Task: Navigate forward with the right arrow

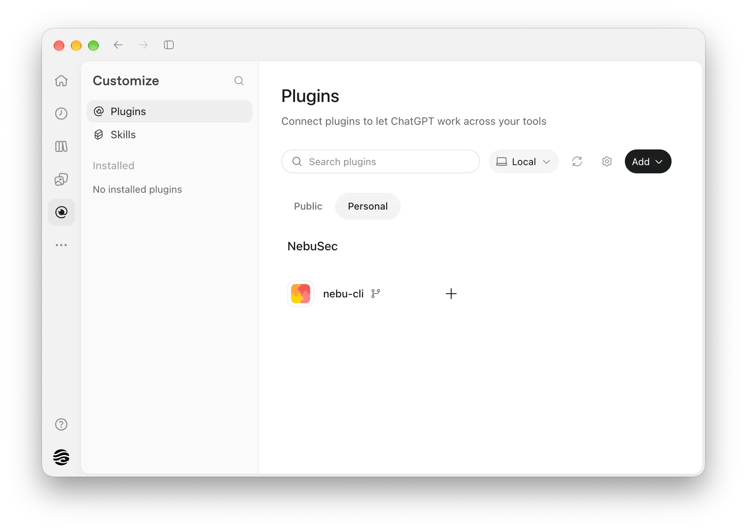Action: pyautogui.click(x=143, y=45)
